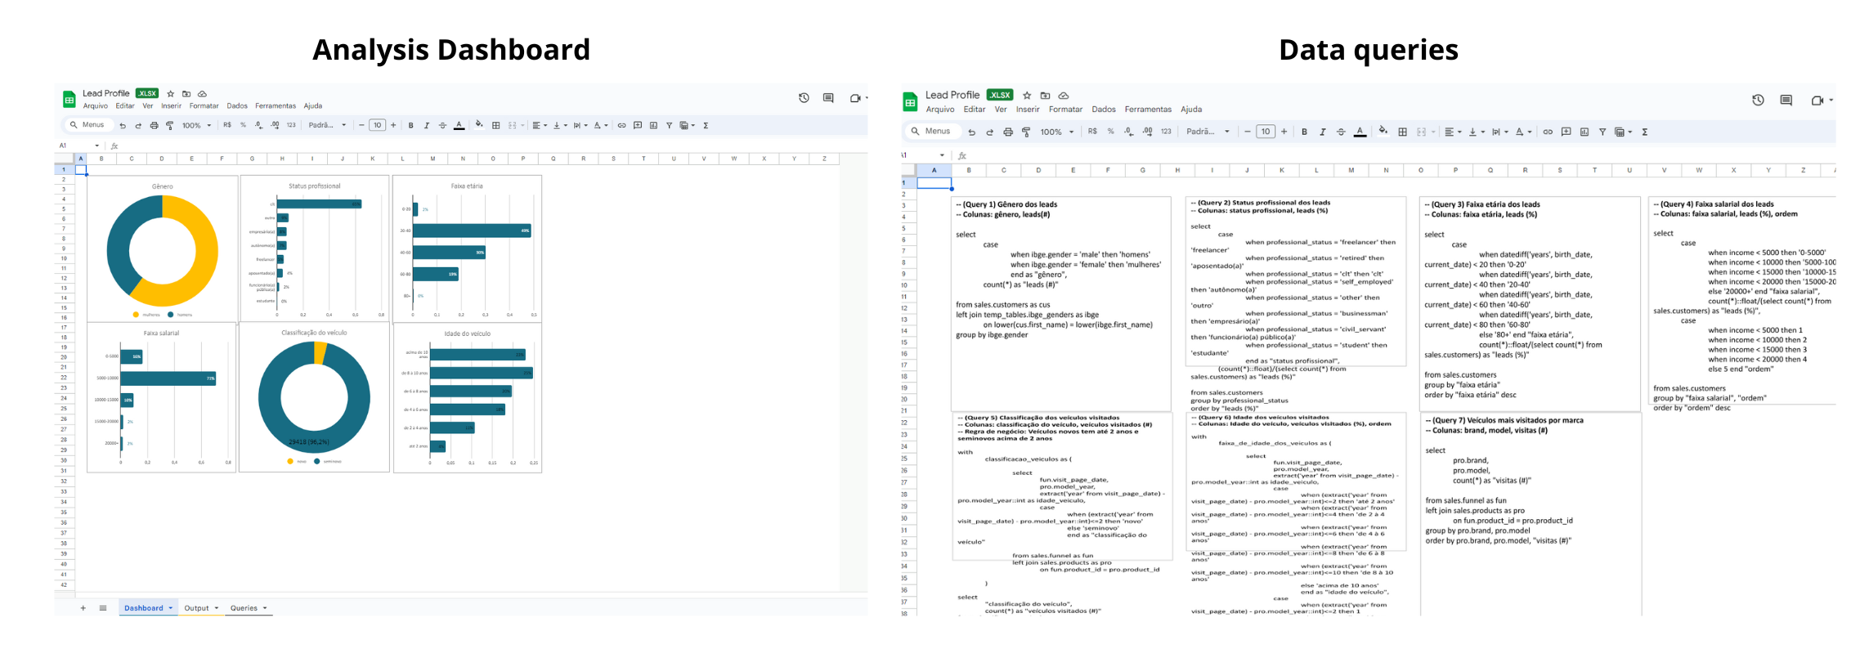The width and height of the screenshot is (1869, 667).
Task: Open the Dashboard sheet tab dropdown arrow
Action: [171, 608]
